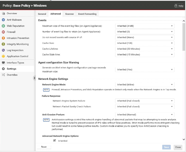Select the Log Inspection magnifier icon
Image resolution: width=186 pixels, height=152 pixels.
click(3, 50)
